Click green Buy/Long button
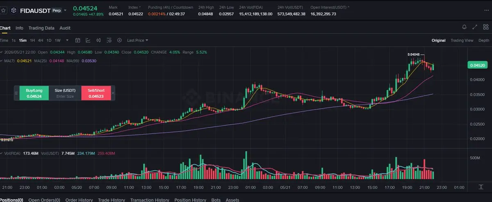The image size is (492, 202). tap(34, 93)
